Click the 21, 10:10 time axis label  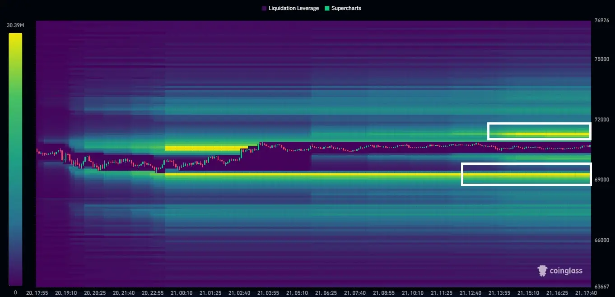(x=413, y=293)
